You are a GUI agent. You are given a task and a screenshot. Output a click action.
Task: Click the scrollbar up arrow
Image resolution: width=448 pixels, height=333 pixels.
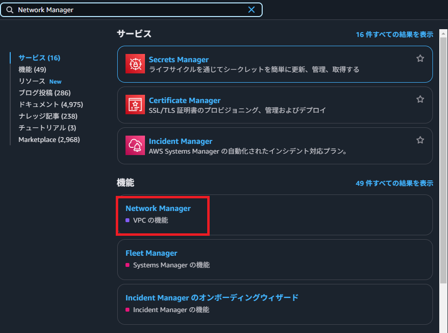tap(443, 34)
